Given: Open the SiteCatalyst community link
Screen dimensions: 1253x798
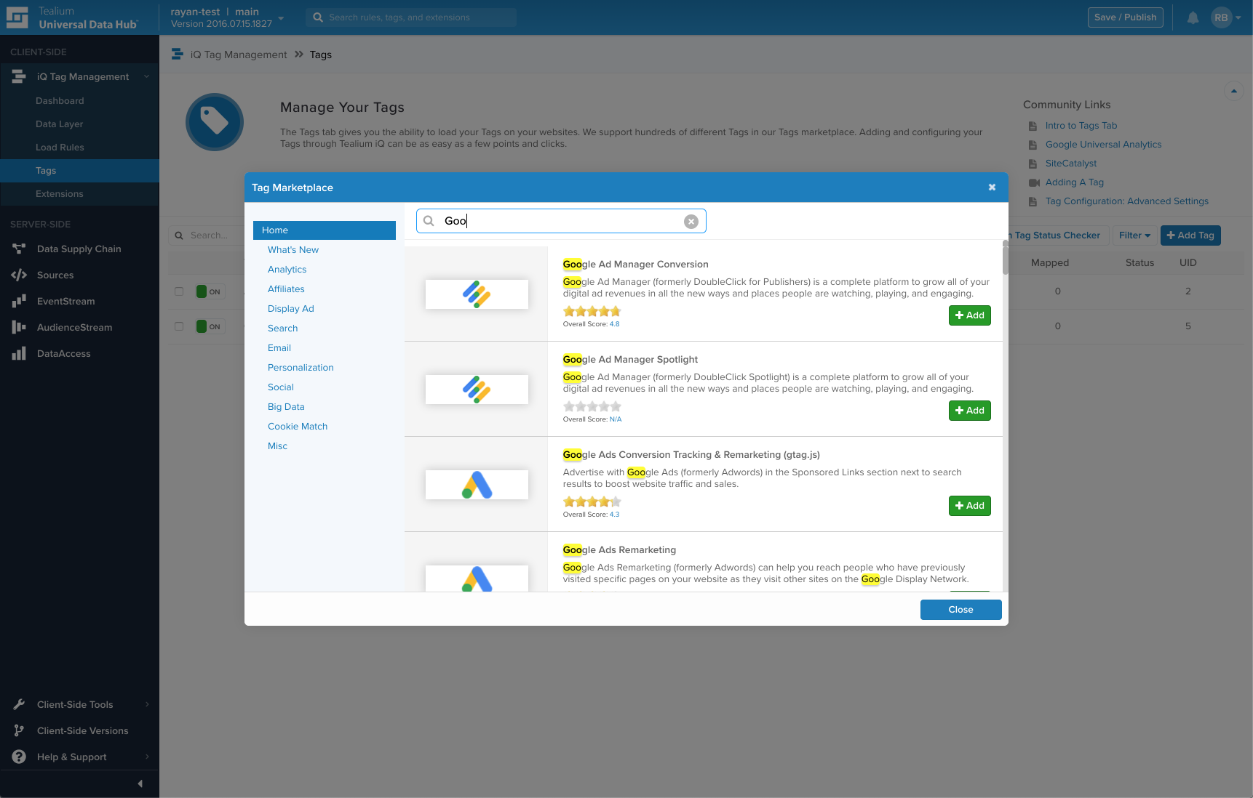Looking at the screenshot, I should [1071, 164].
